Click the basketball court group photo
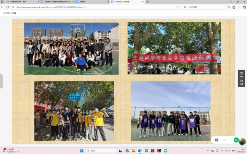 71,48
